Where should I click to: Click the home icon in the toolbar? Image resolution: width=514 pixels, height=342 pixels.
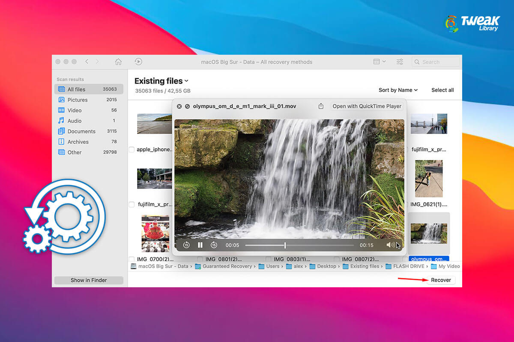point(118,62)
